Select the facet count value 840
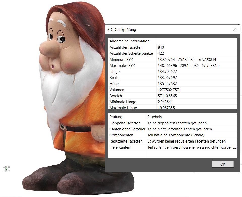The image size is (242, 197). 161,47
